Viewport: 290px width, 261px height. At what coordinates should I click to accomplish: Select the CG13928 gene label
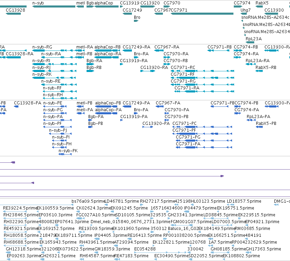[16, 10]
